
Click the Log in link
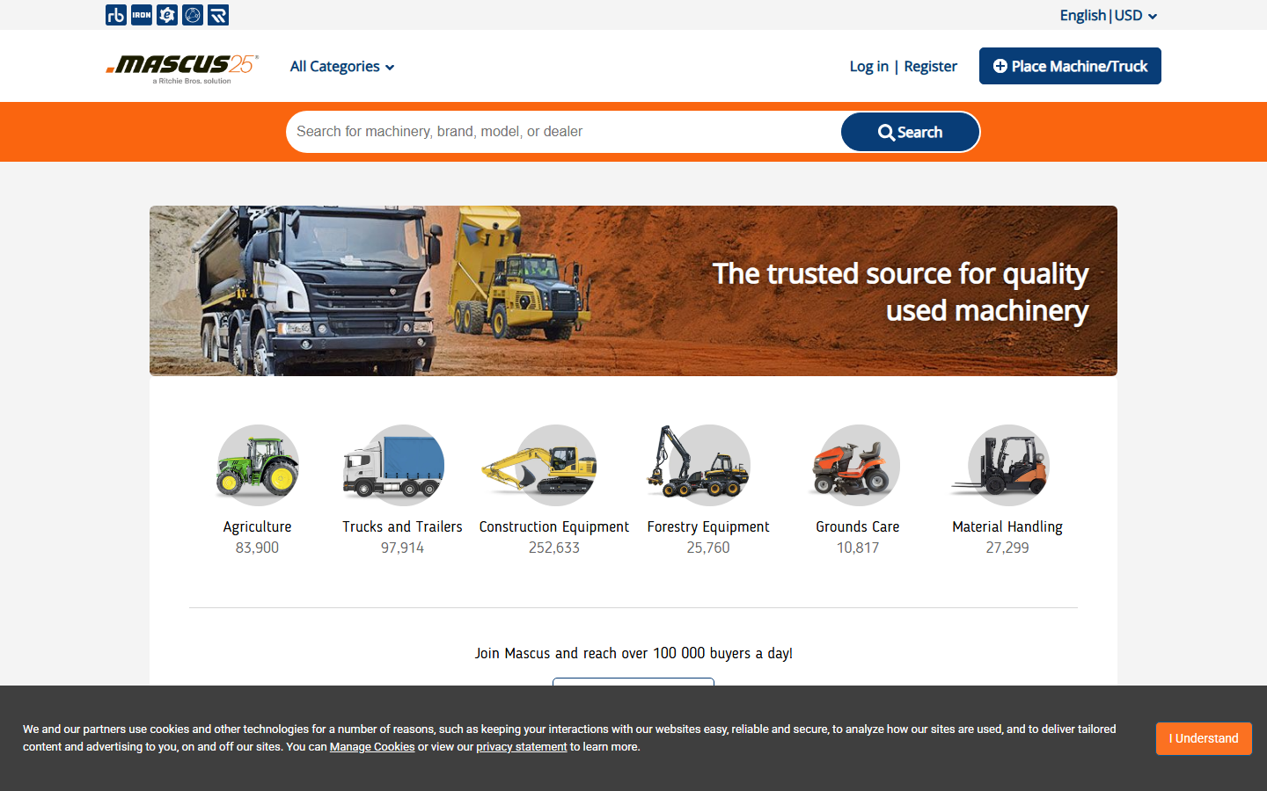coord(869,66)
